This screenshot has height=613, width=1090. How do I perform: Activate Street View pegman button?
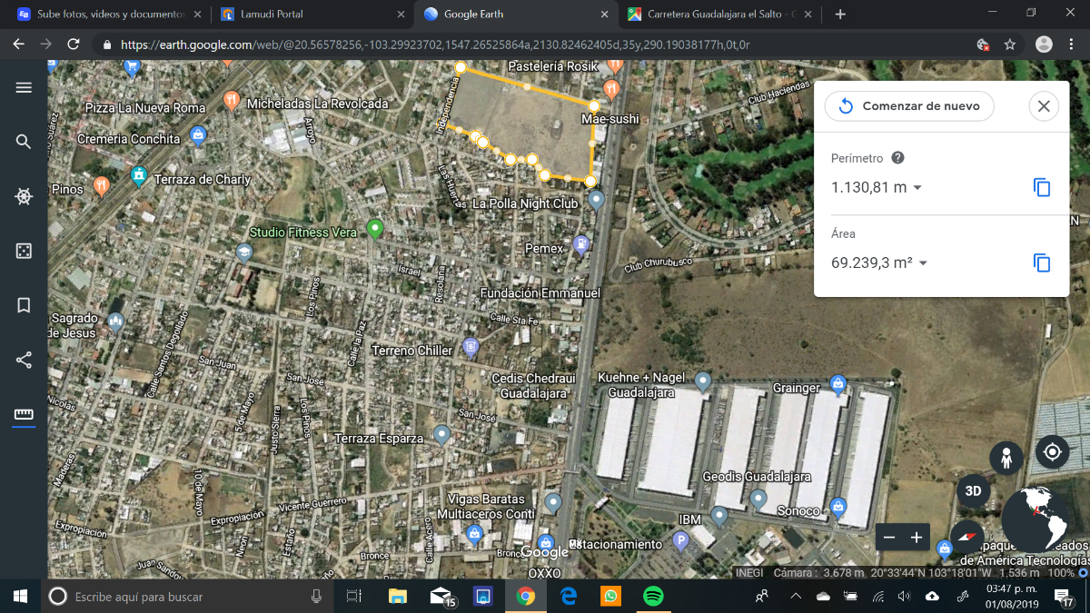1006,459
